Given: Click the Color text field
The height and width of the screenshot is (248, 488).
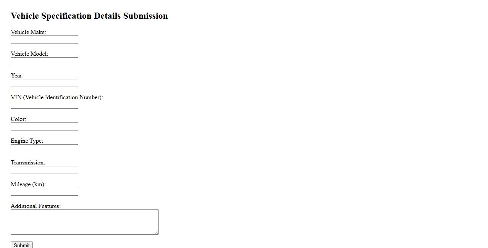Looking at the screenshot, I should [44, 127].
